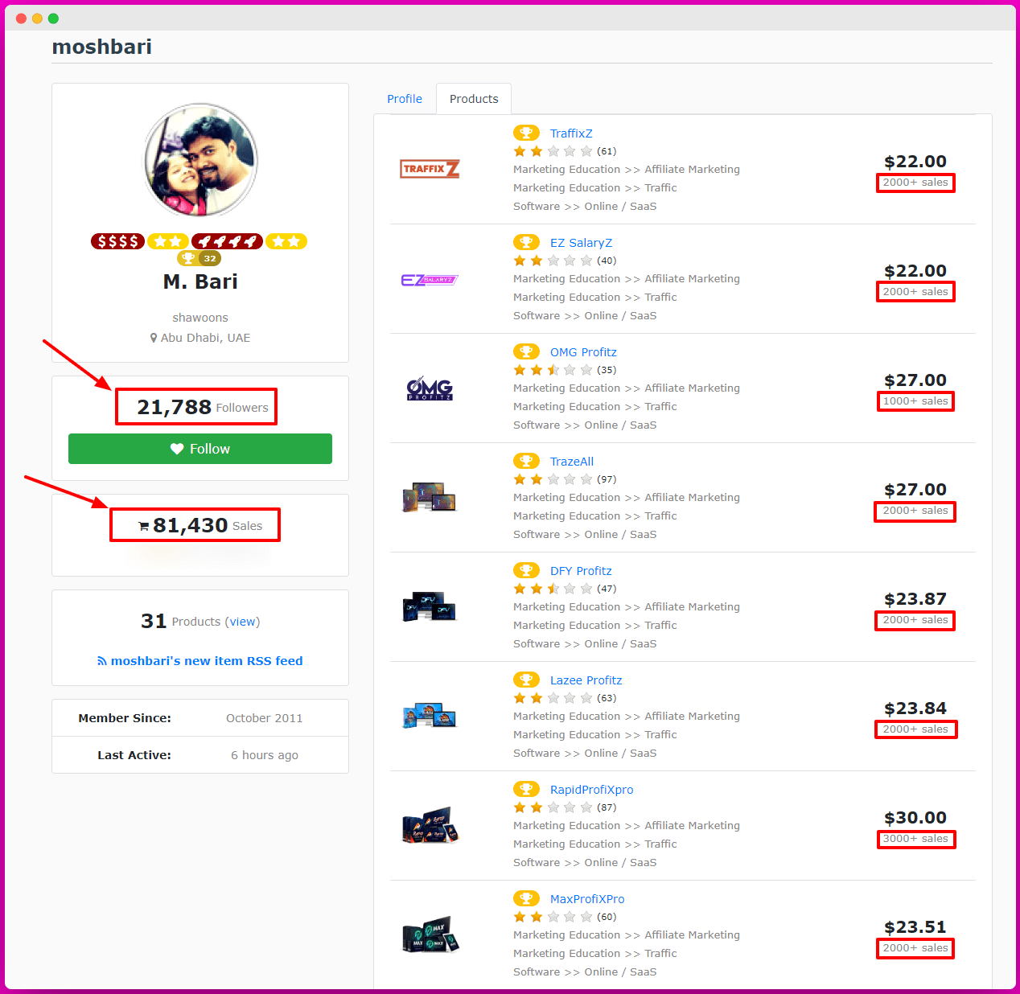Click the trophy badge beside TraffixZ

526,133
